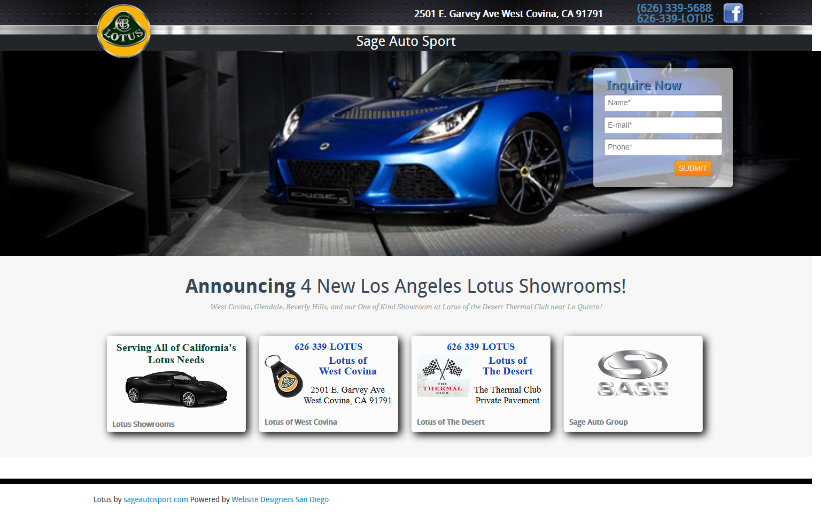Click the Lotus keychain icon

[283, 376]
